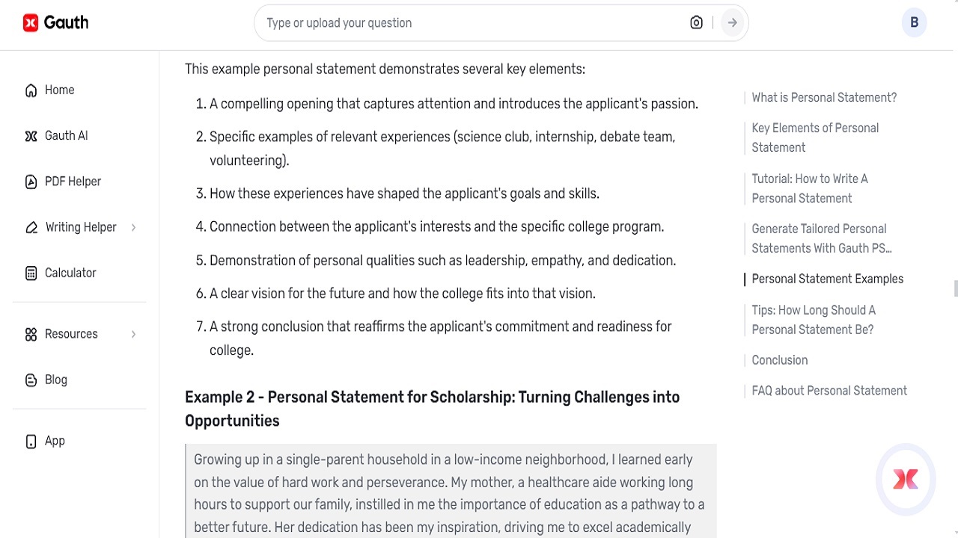
Task: Select Conclusion in the table of contents
Action: pos(780,360)
